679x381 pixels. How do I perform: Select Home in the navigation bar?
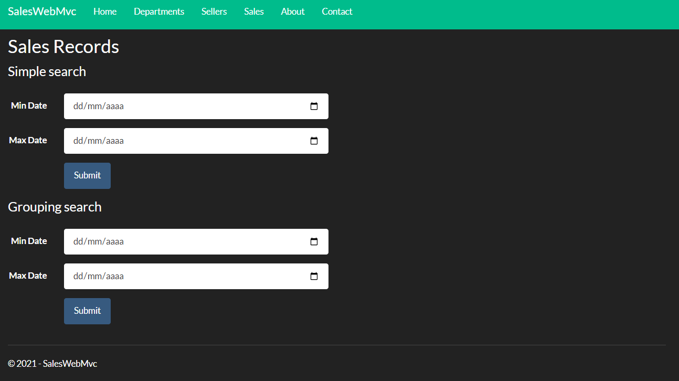105,11
